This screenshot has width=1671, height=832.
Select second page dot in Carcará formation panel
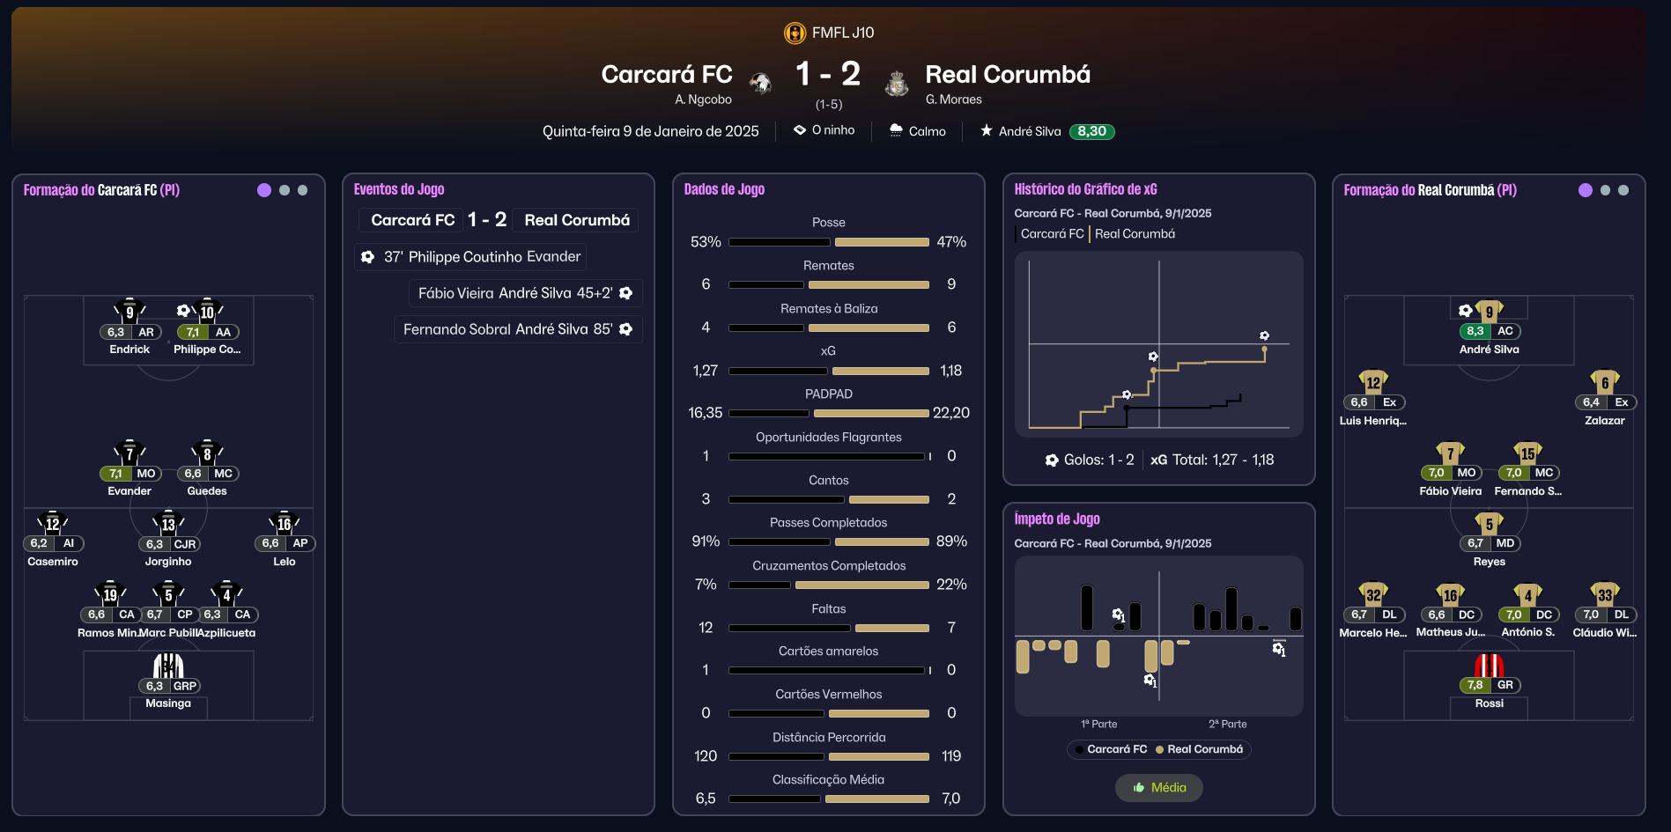(x=284, y=190)
